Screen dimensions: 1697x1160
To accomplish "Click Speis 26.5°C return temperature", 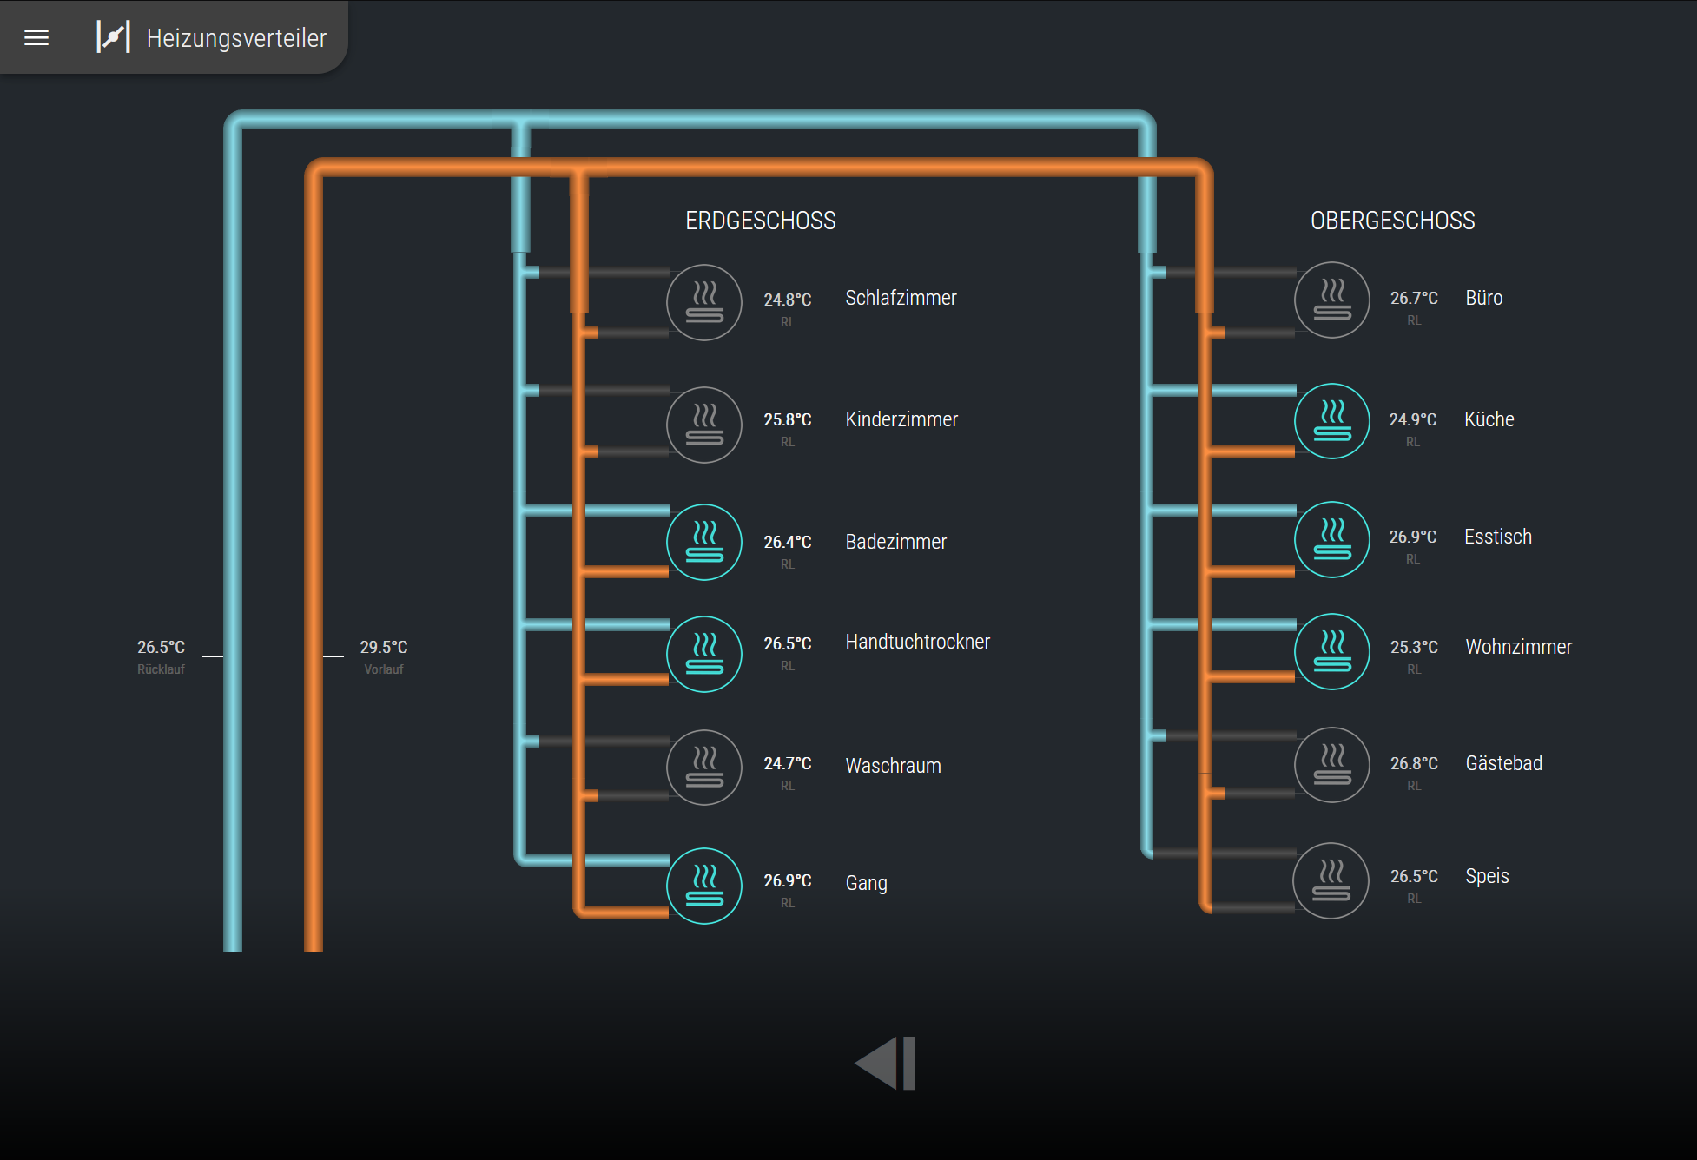I will click(x=1414, y=876).
